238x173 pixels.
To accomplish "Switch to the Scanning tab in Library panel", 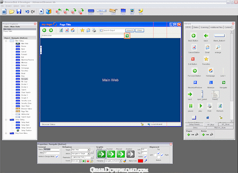I will (204, 27).
